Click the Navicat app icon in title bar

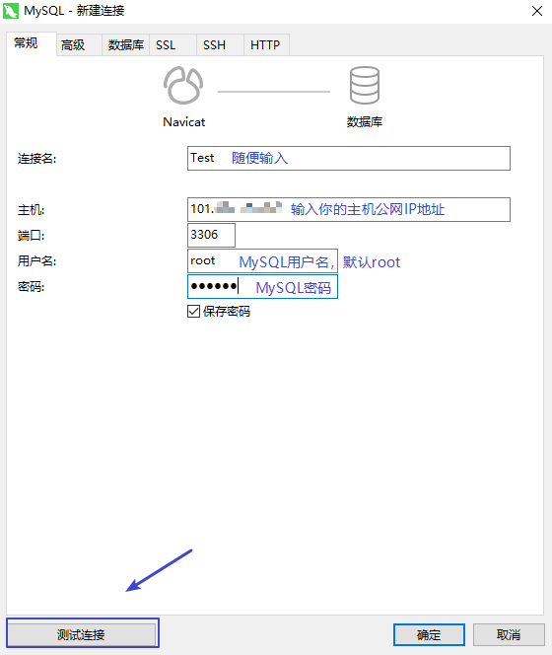(11, 11)
